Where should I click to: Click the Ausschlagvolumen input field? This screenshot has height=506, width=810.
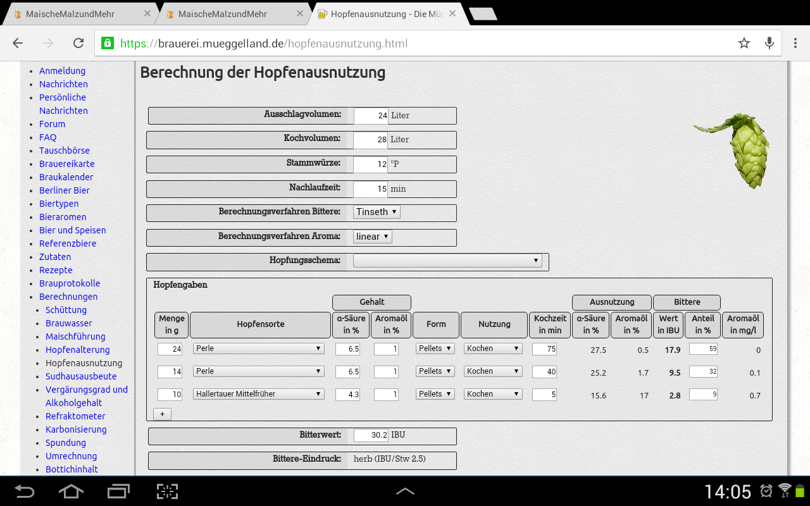(371, 116)
